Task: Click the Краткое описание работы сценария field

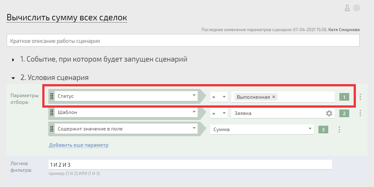Action: tap(183, 41)
